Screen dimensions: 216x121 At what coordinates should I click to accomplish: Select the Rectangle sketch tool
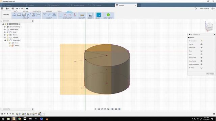pyautogui.click(x=19, y=15)
